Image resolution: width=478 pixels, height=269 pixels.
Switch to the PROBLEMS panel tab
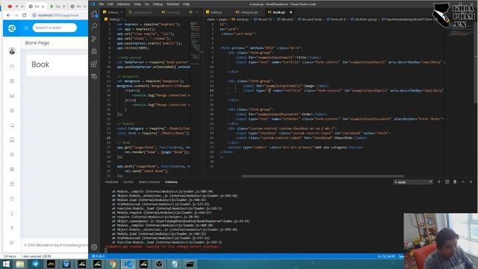point(111,182)
